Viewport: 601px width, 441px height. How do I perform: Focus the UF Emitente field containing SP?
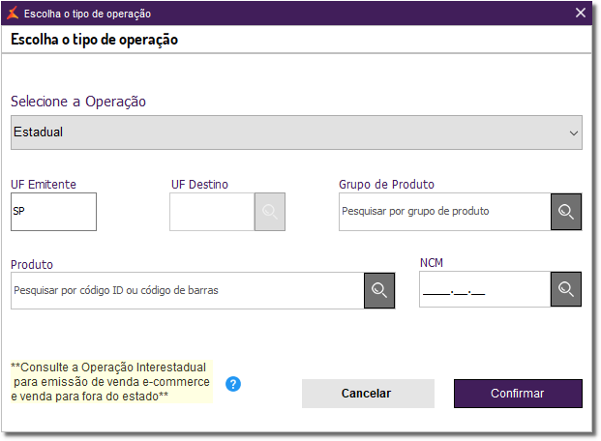click(x=54, y=212)
